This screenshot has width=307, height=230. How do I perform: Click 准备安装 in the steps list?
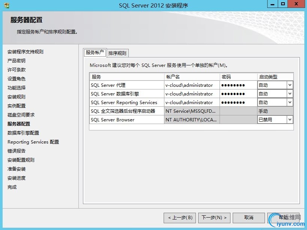pyautogui.click(x=17, y=169)
